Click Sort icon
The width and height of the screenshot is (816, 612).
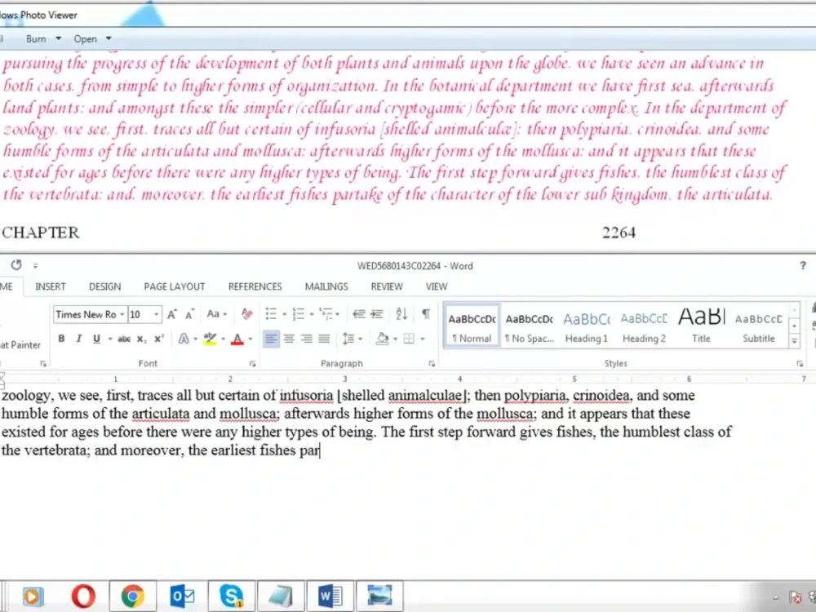point(401,314)
